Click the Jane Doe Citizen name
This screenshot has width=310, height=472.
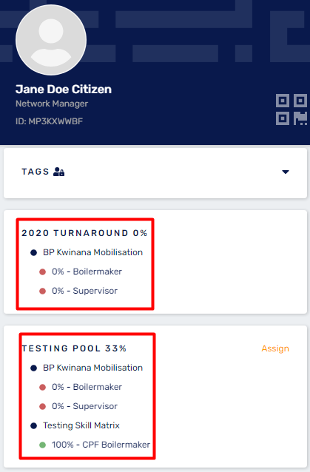(64, 89)
